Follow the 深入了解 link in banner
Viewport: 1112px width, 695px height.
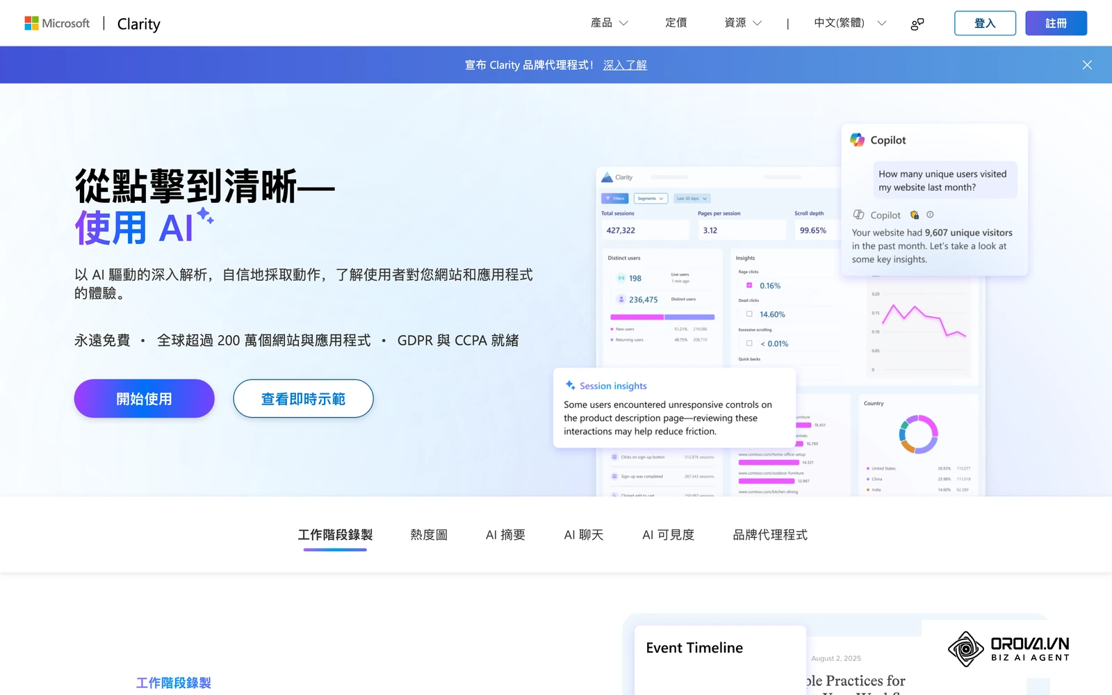625,65
